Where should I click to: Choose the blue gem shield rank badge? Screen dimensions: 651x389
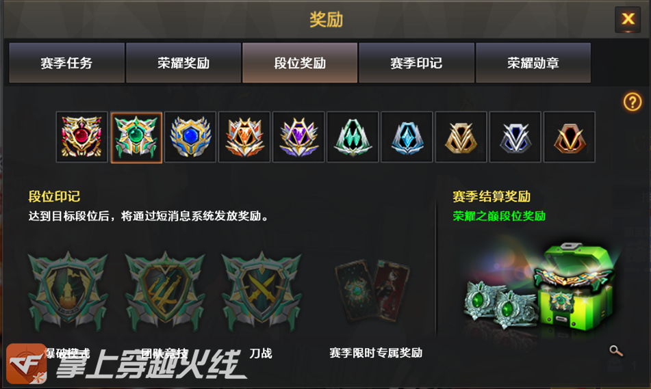tap(190, 137)
